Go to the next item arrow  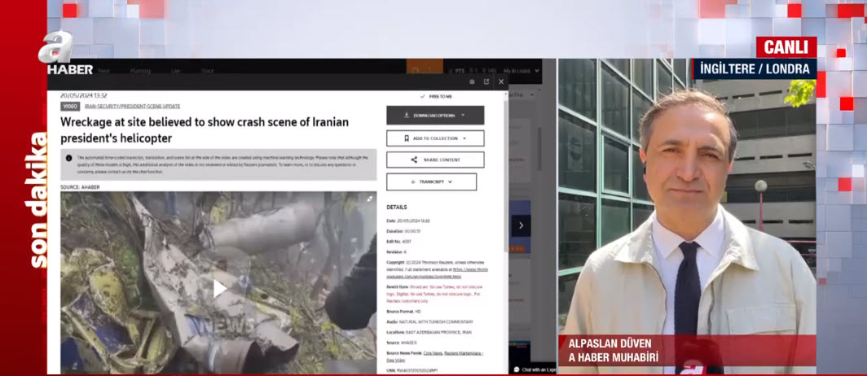522,225
